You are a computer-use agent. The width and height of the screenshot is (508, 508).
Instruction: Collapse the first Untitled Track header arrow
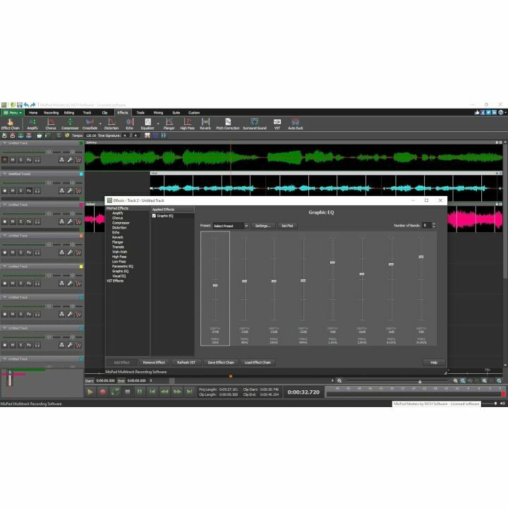(4, 143)
